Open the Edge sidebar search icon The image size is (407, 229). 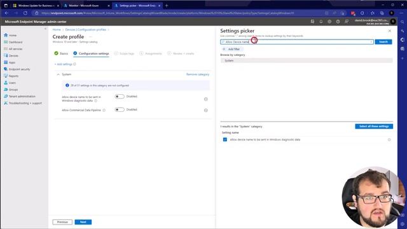click(403, 22)
